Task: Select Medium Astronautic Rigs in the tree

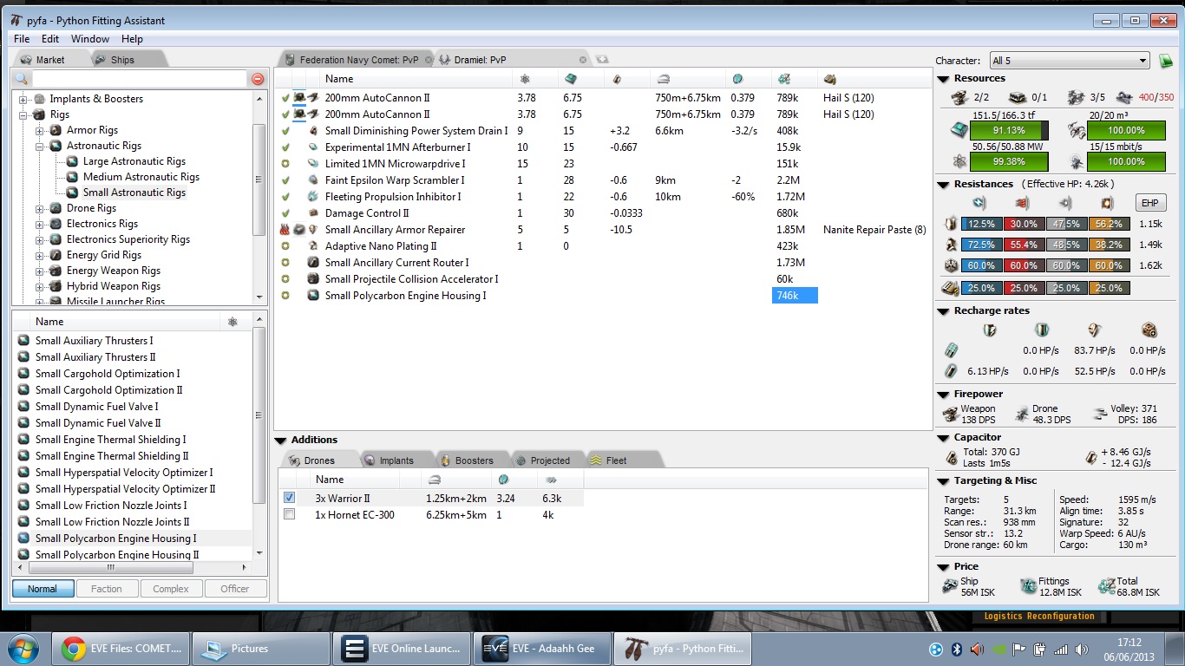Action: (141, 177)
